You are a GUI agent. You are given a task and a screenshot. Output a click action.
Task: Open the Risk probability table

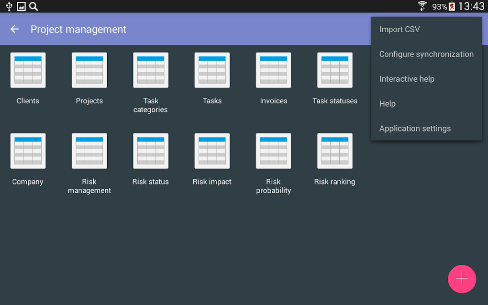tap(274, 151)
